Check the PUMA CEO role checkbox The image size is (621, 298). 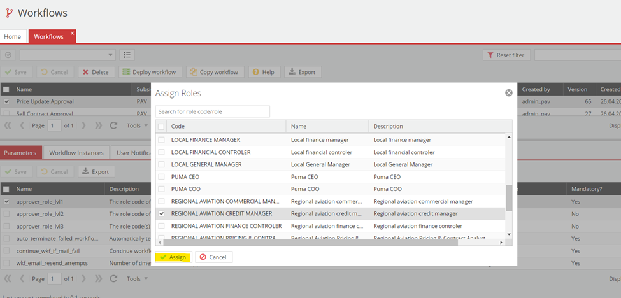point(161,176)
